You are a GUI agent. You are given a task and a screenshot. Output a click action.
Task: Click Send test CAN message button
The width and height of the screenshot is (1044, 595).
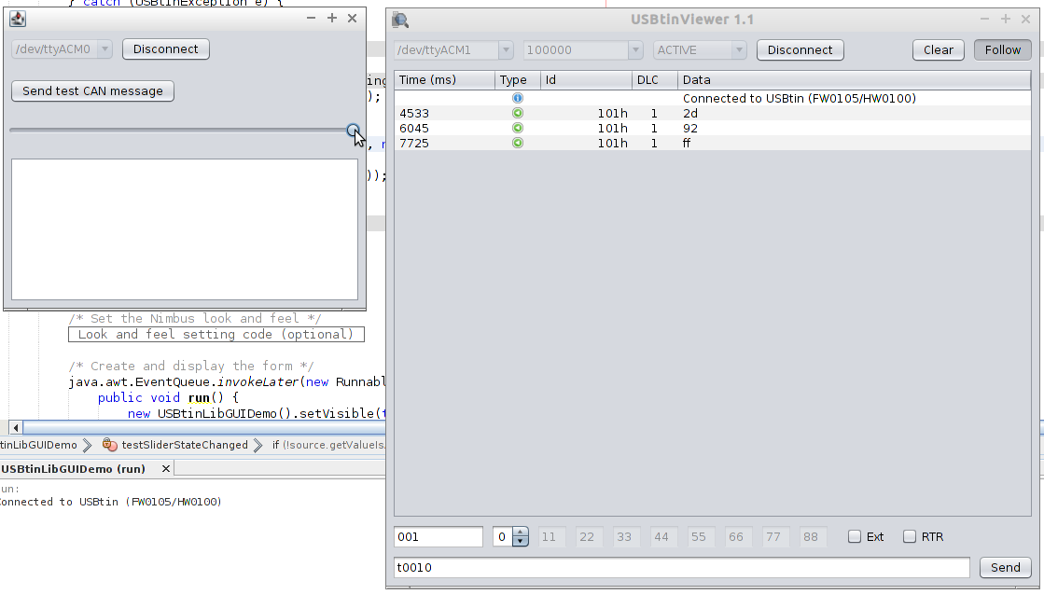click(92, 91)
